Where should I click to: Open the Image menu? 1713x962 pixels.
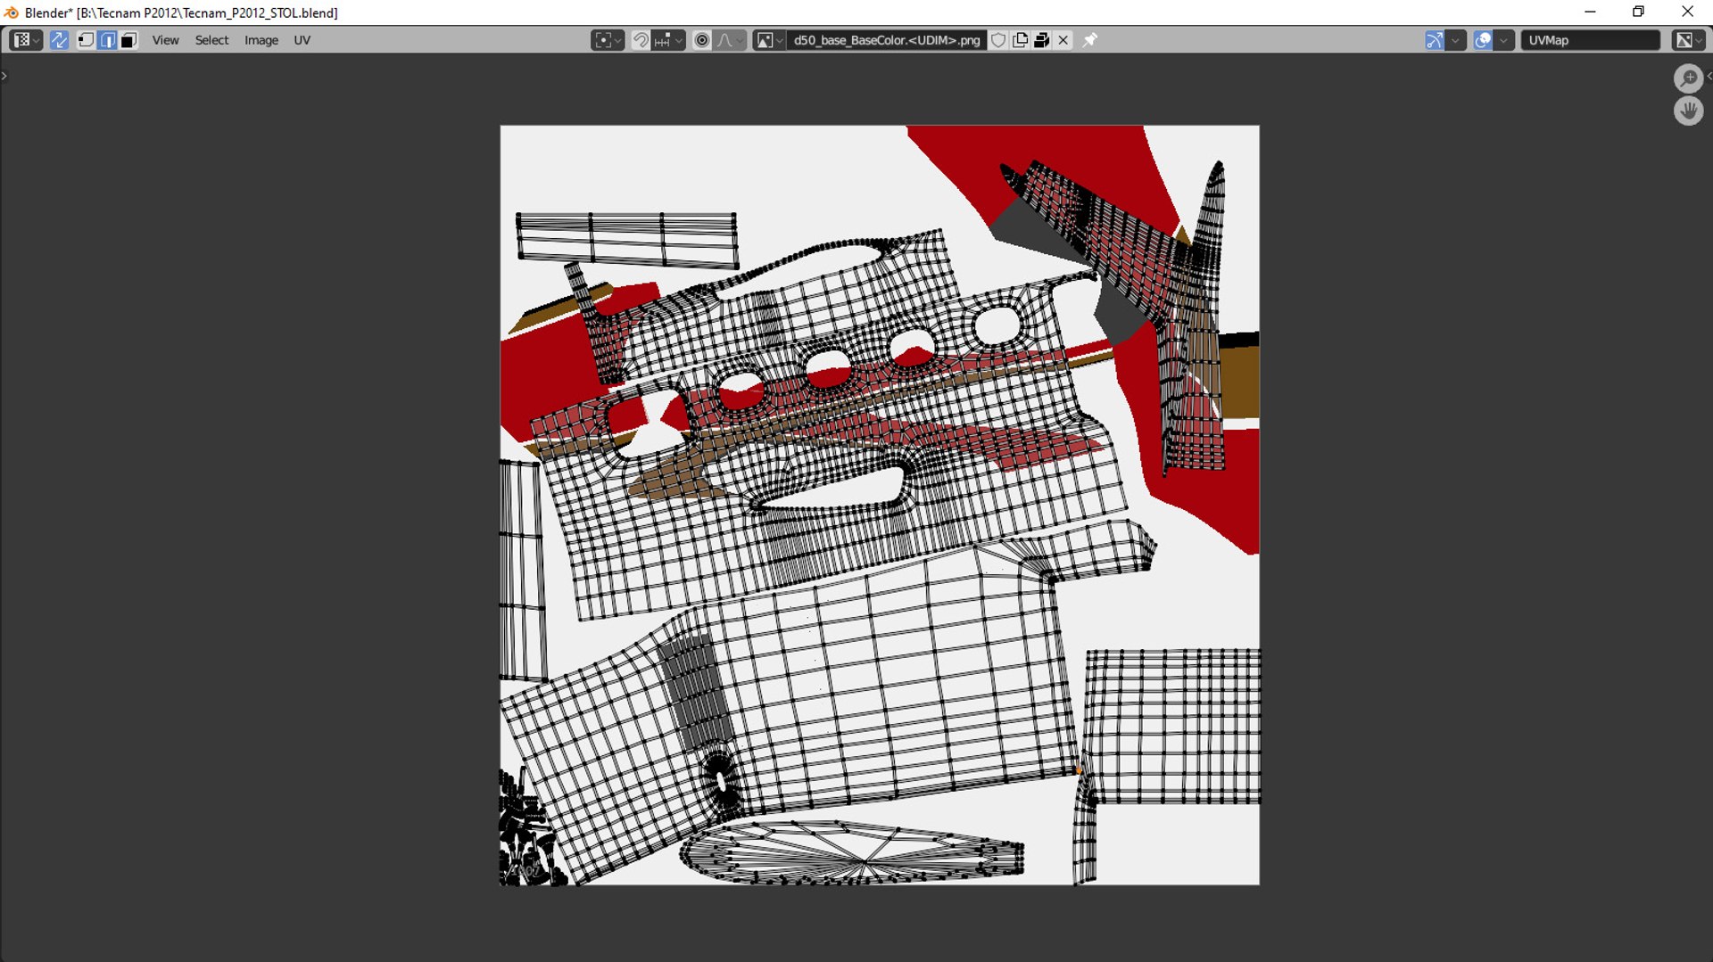tap(261, 40)
